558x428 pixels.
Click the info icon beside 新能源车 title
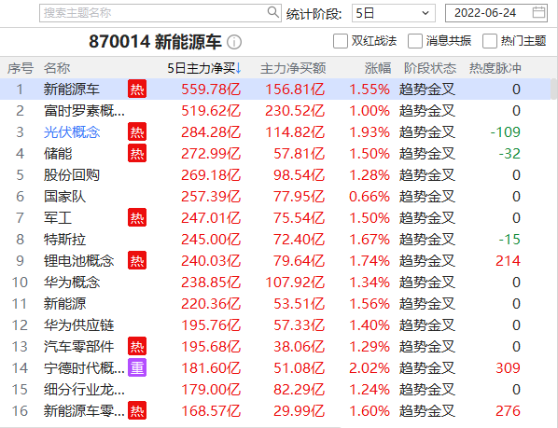tap(234, 42)
